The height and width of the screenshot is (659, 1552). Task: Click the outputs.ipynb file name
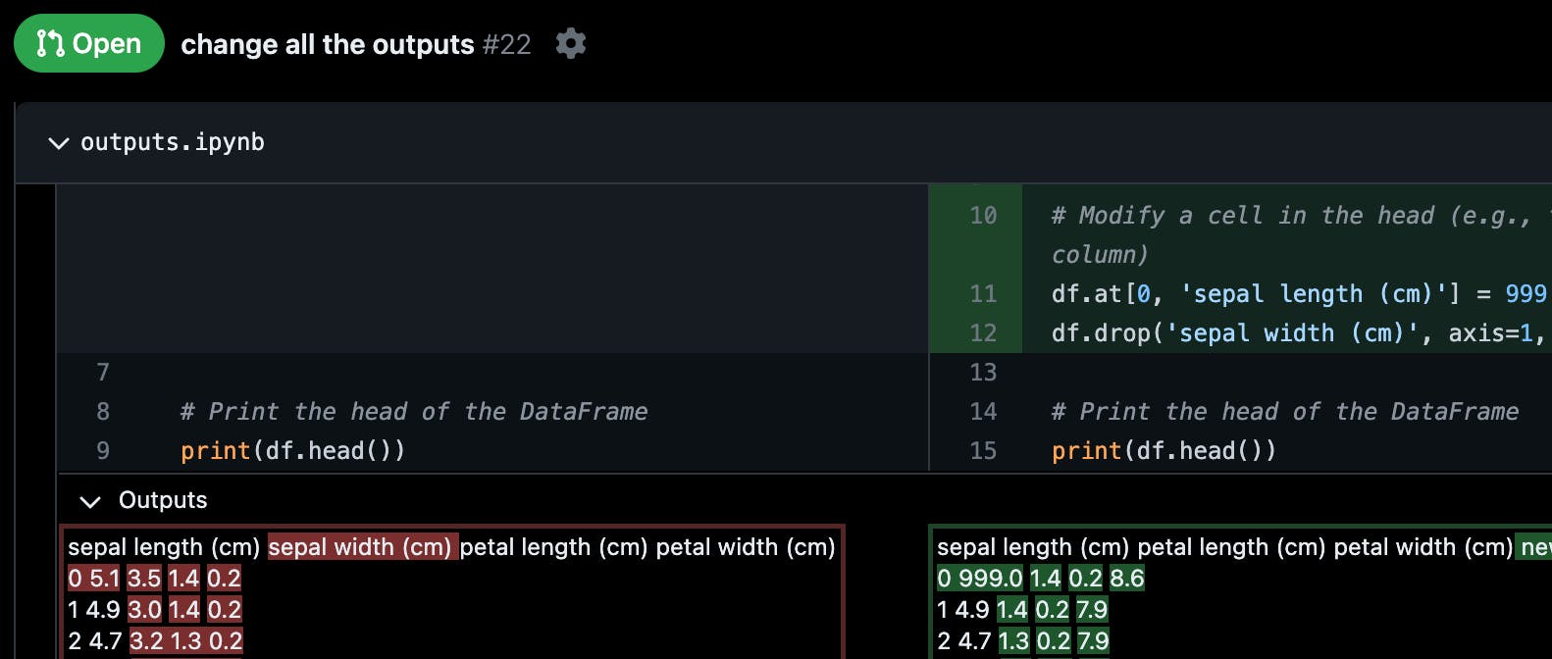(x=173, y=142)
